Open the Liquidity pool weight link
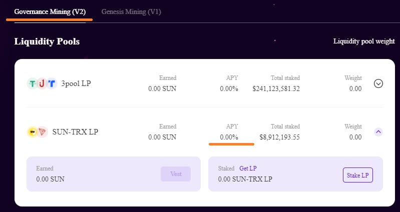Viewport: 400px width, 212px height. click(x=364, y=41)
